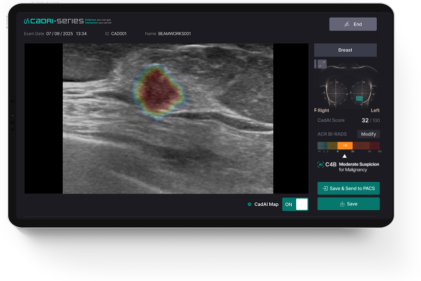
Task: Click the Left label under diagram
Action: click(375, 111)
